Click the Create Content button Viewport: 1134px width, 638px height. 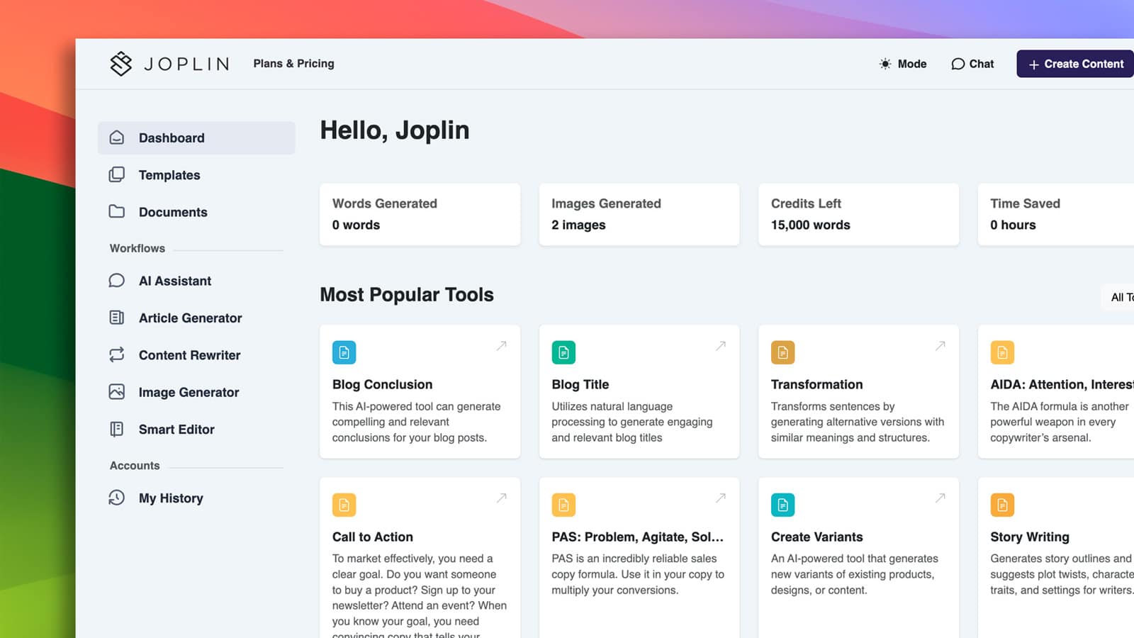(x=1075, y=64)
